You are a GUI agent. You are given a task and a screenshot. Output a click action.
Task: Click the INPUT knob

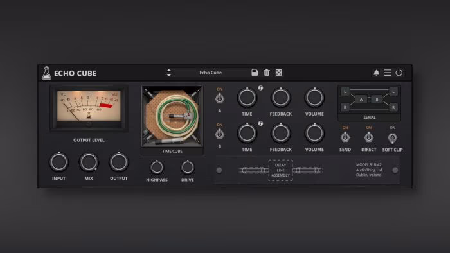tap(59, 162)
